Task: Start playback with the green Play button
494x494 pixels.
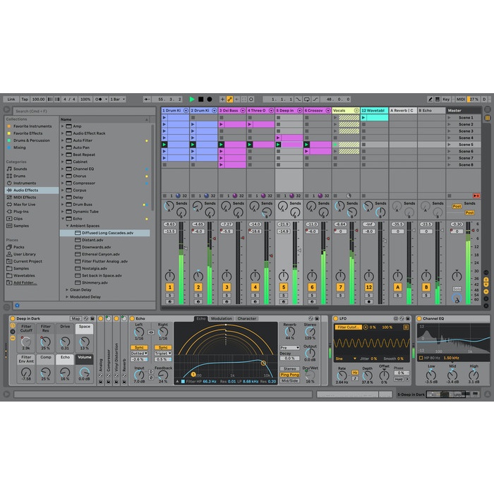Action: [x=192, y=100]
